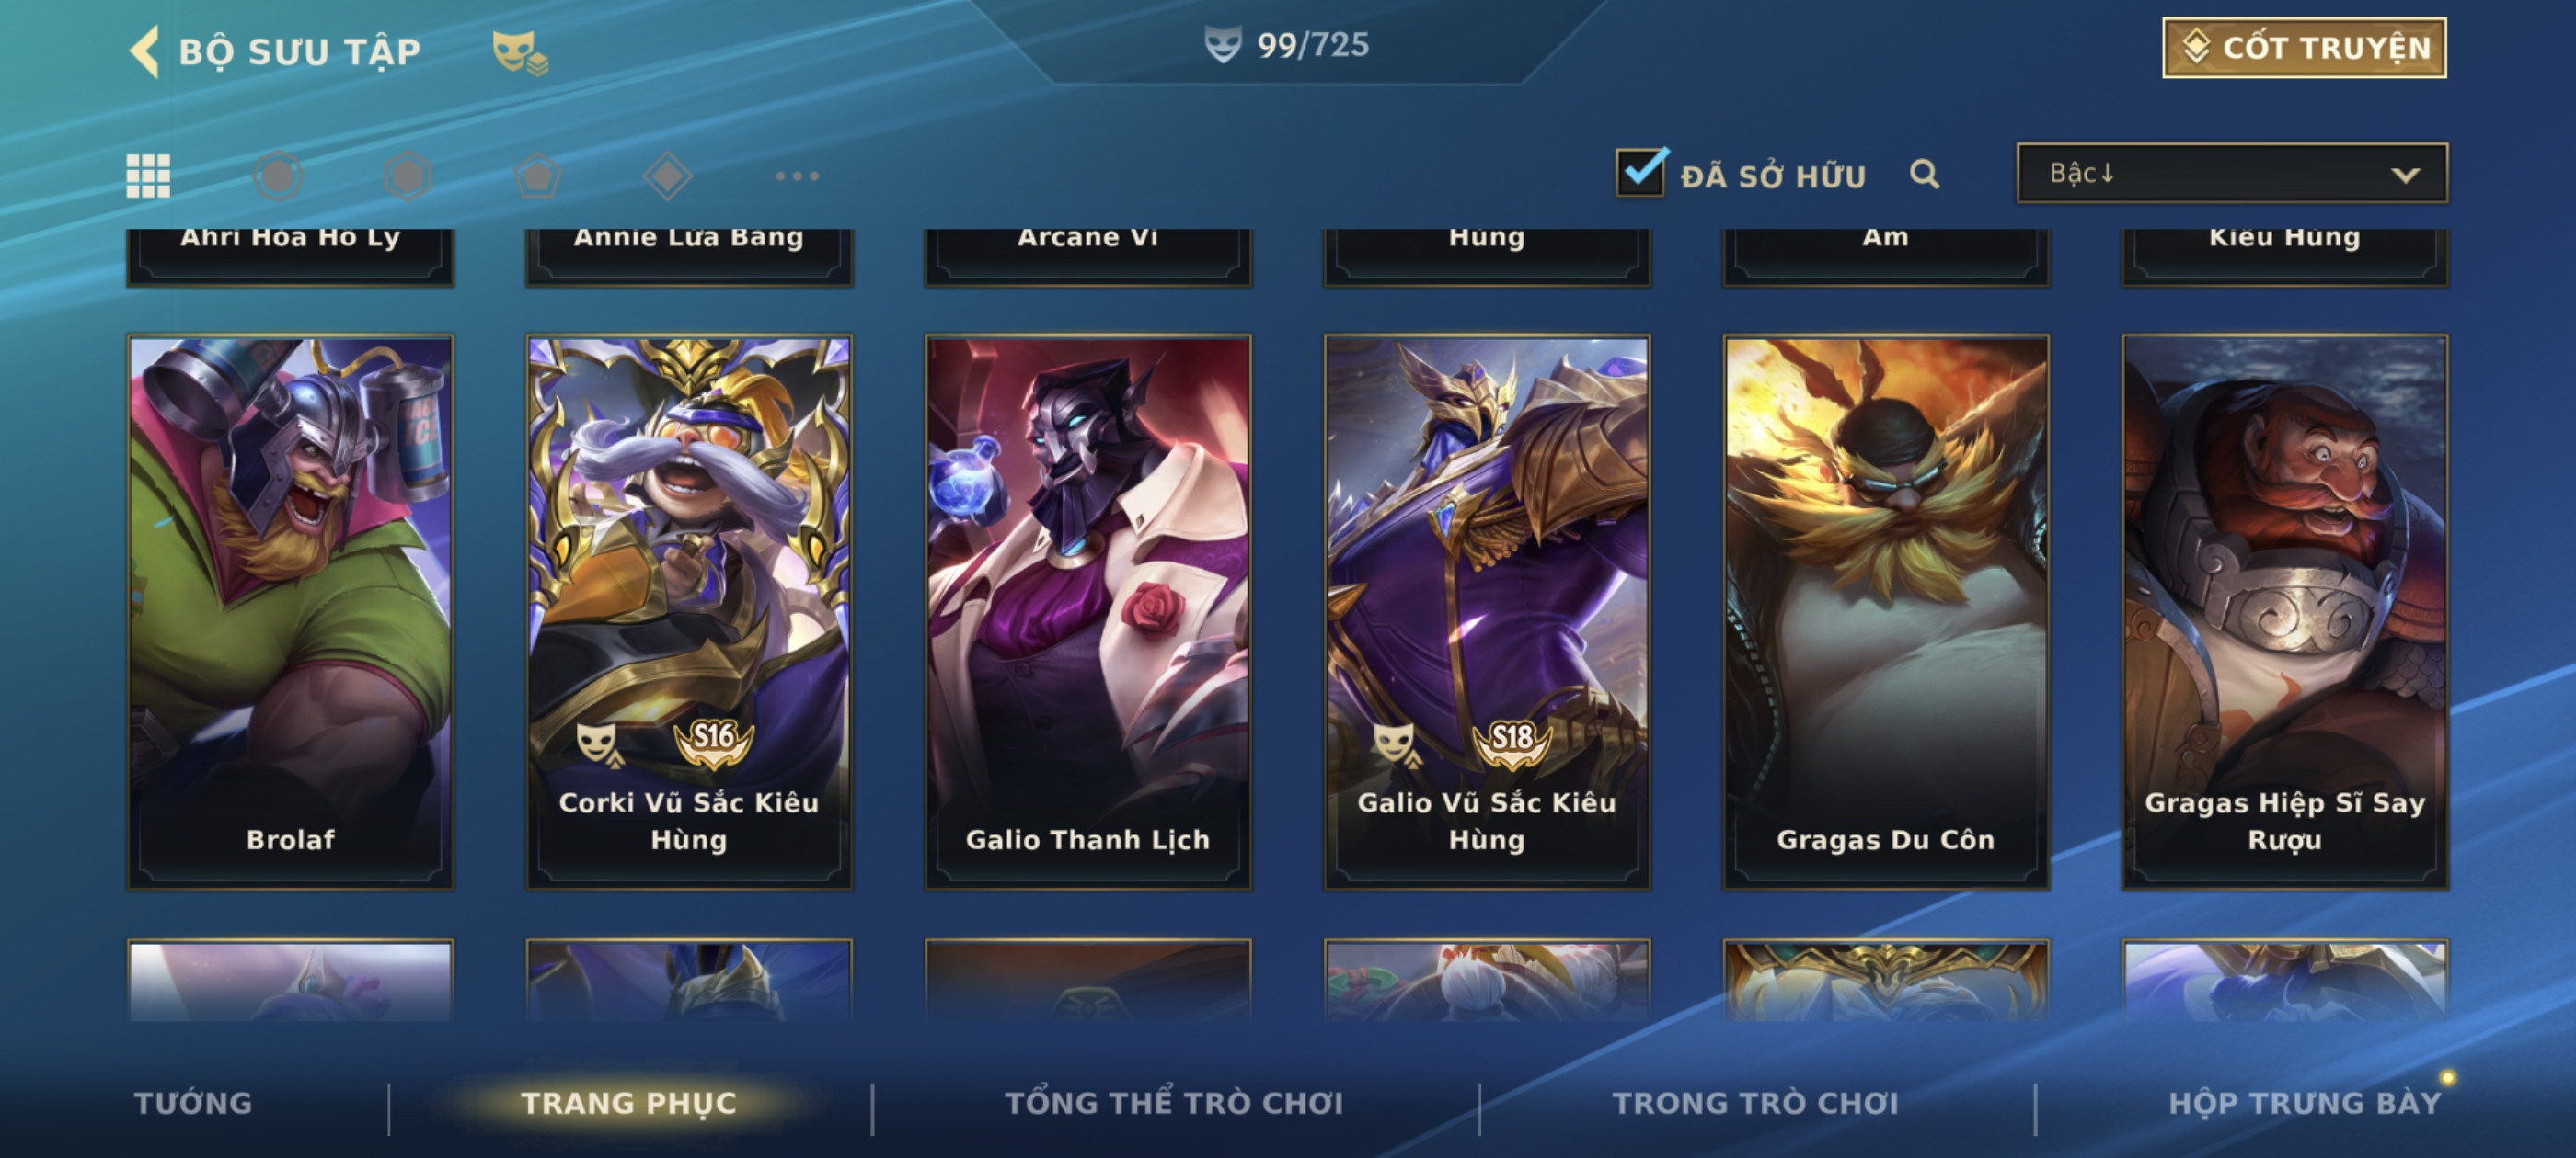Uncheck the Đã Sở Hữu checkbox
Screen dimensions: 2576x1158
point(1641,172)
